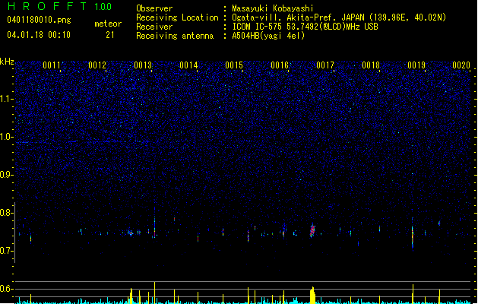Click the tall meteor echo streak after 0013
Screen dimensions: 478x304
(x=154, y=223)
